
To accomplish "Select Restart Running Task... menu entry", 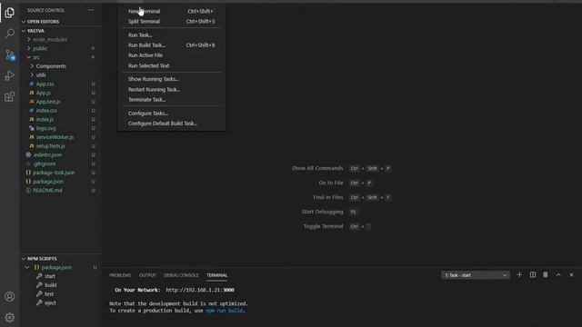I will (171, 89).
